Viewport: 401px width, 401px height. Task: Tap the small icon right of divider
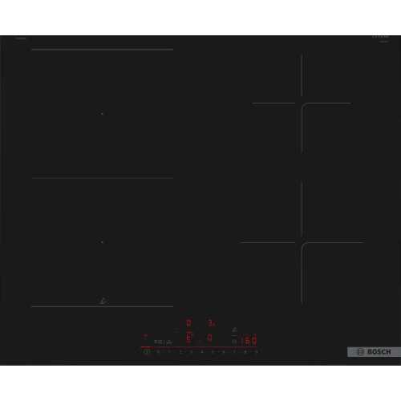click(x=169, y=342)
